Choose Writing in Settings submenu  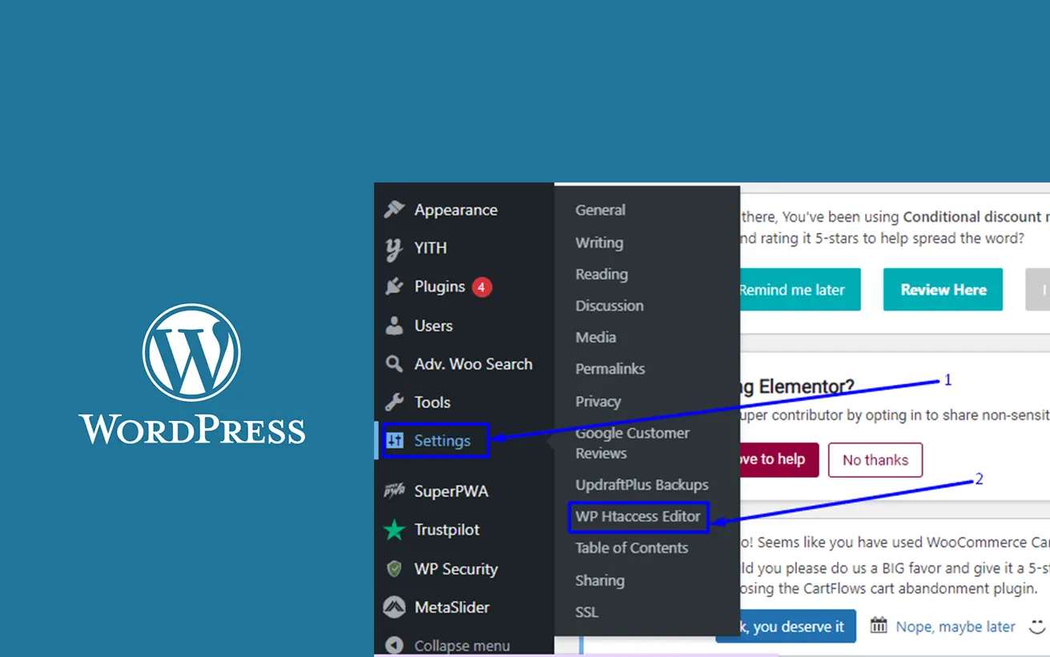pos(599,242)
